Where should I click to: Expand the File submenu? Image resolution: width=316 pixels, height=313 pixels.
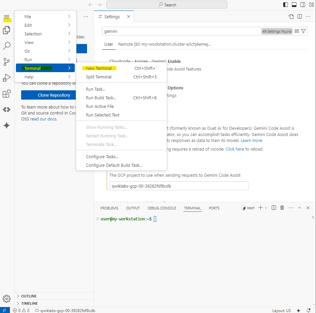point(45,17)
